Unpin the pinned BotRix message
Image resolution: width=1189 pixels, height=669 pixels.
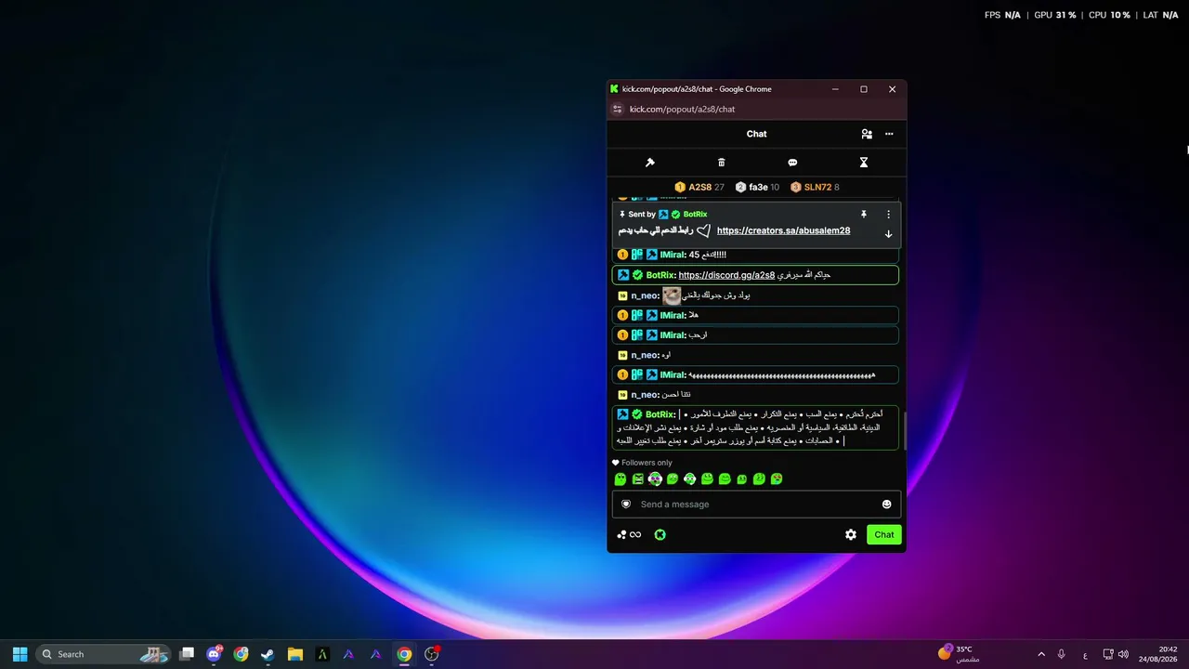pyautogui.click(x=864, y=215)
